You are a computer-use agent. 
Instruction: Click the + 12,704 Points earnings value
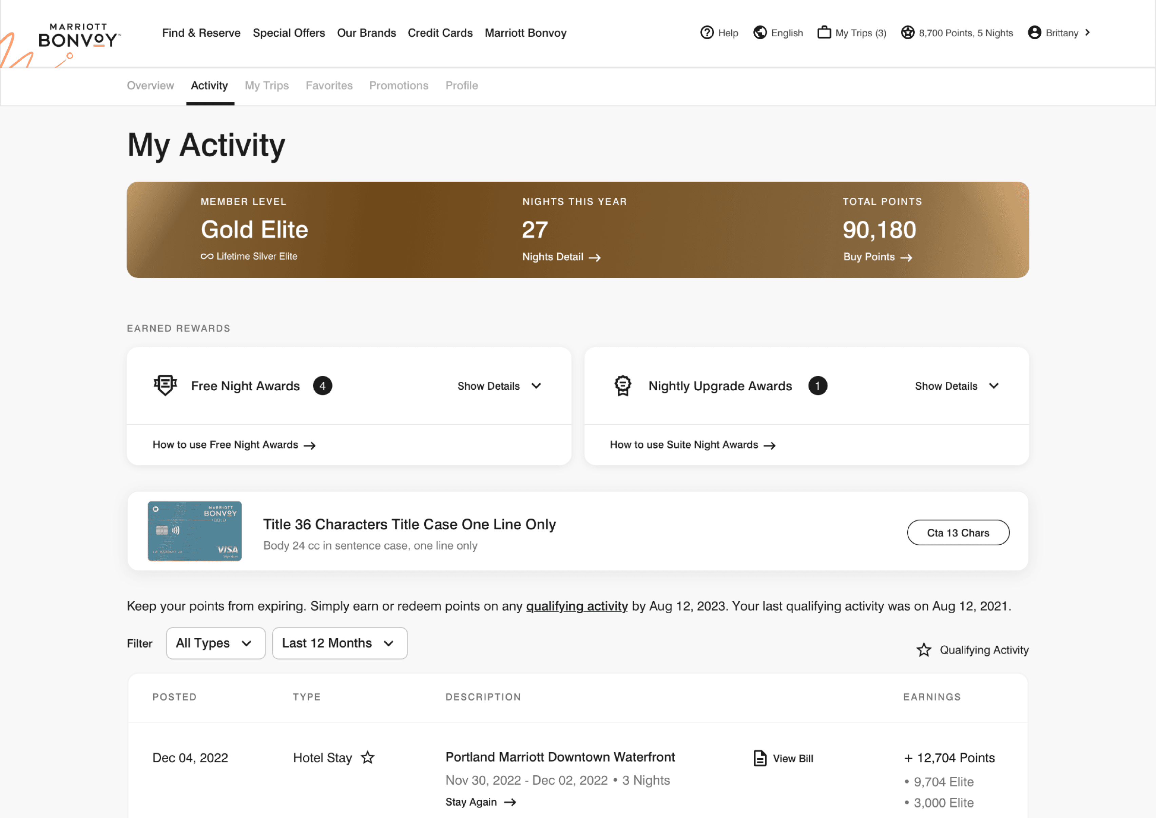point(949,758)
